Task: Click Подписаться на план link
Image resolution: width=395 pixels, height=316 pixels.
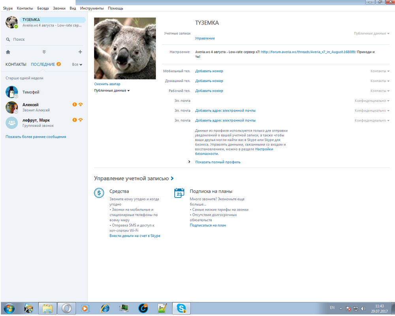Action: [x=208, y=225]
